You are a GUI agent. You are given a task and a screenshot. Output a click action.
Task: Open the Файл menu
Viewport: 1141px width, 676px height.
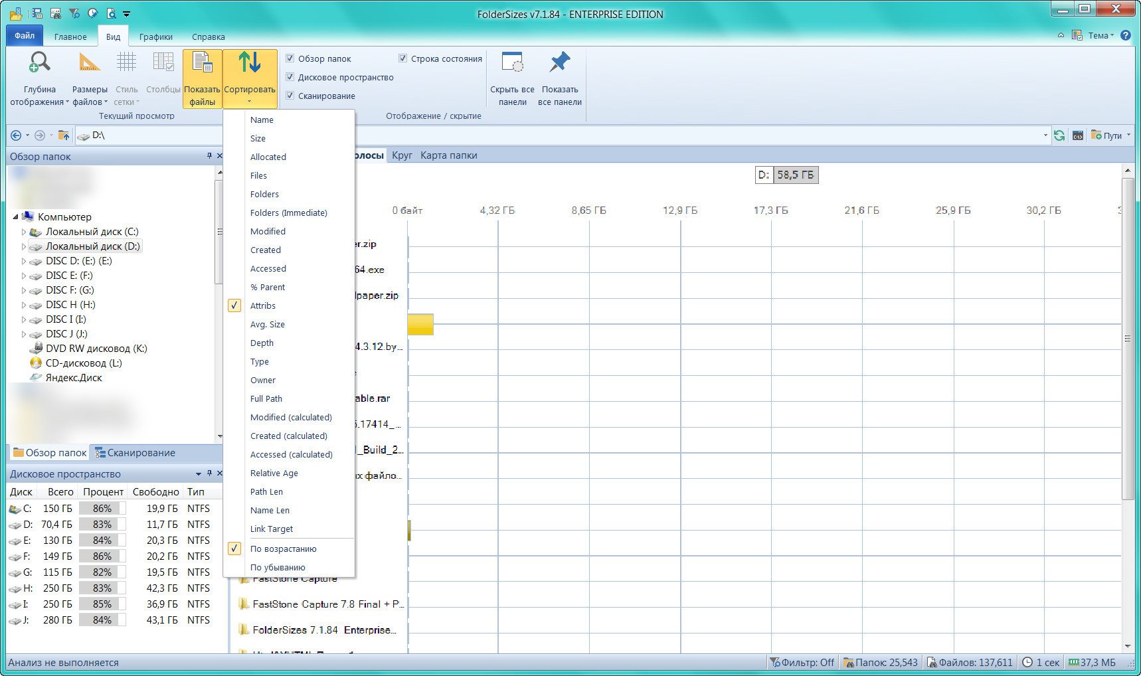coord(25,36)
